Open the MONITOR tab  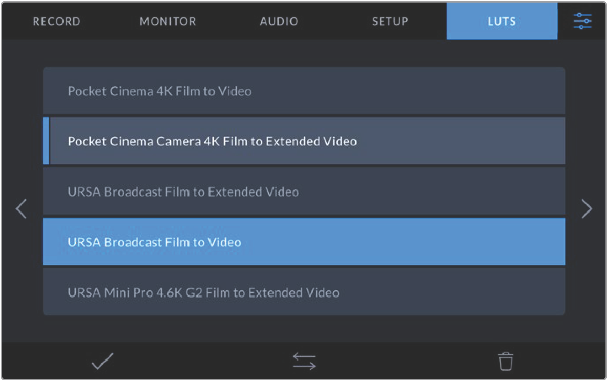(167, 22)
